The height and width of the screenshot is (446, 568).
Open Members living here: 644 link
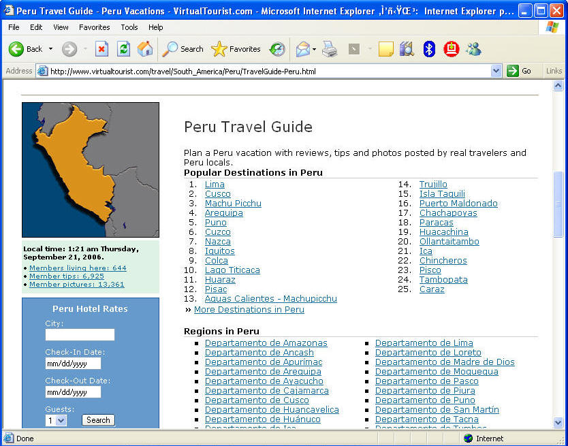[x=78, y=268]
